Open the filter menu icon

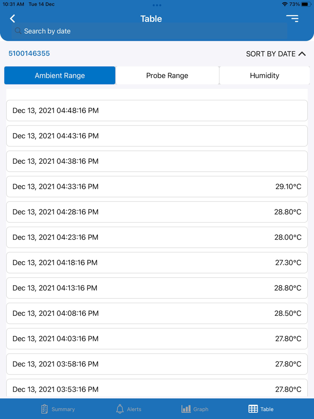[x=292, y=18]
